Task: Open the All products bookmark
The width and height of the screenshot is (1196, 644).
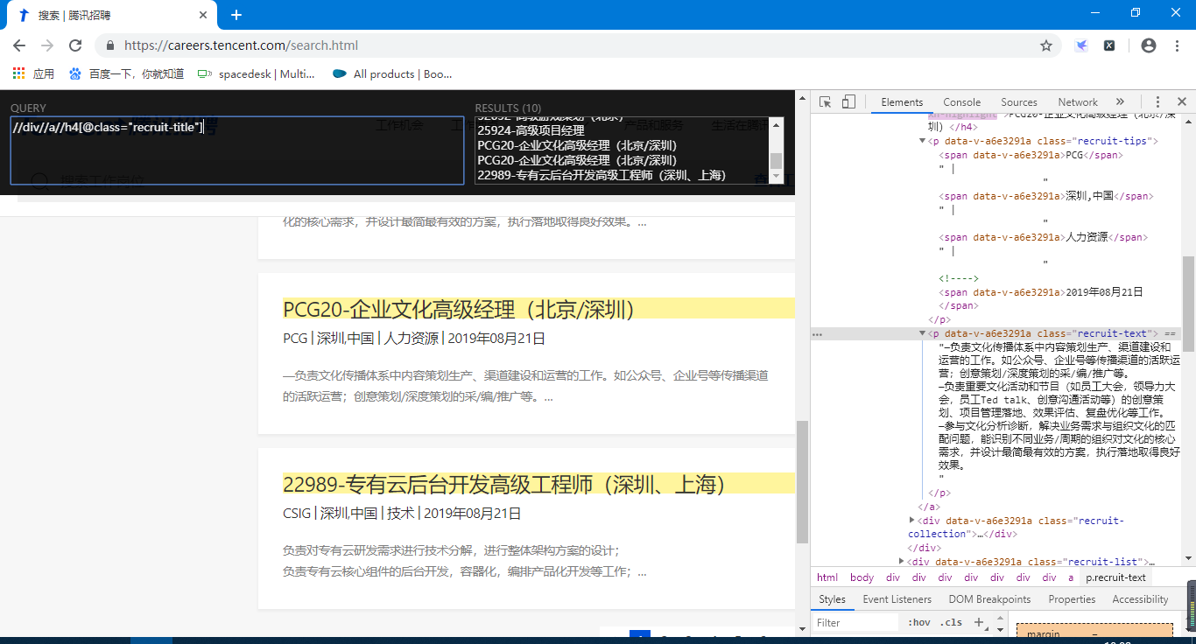Action: 392,74
